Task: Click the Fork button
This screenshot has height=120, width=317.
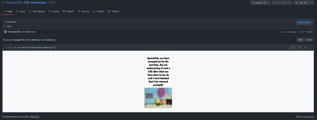Action: [279, 3]
